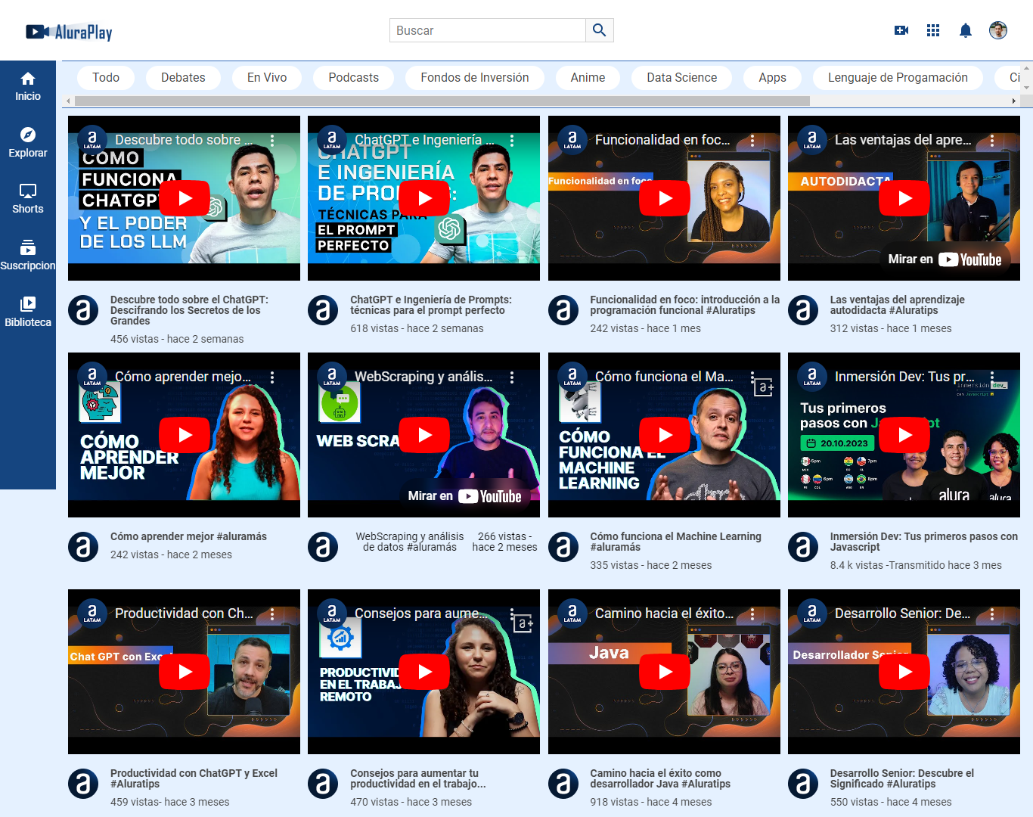Filter by Apps category
1033x817 pixels.
click(773, 77)
